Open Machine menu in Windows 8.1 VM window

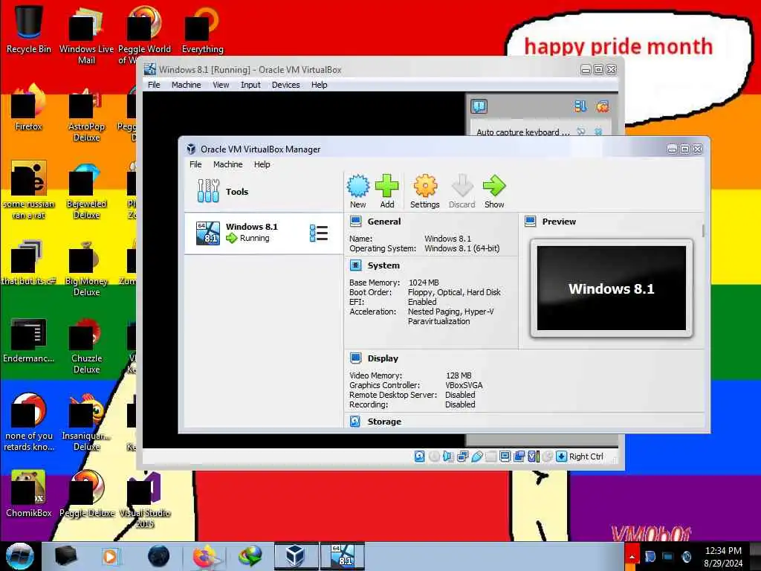pos(186,85)
